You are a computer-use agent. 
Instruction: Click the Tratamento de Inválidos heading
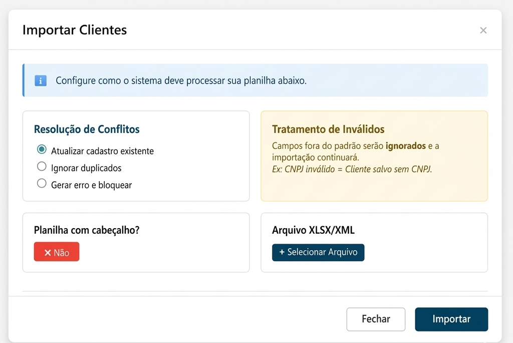coord(328,129)
